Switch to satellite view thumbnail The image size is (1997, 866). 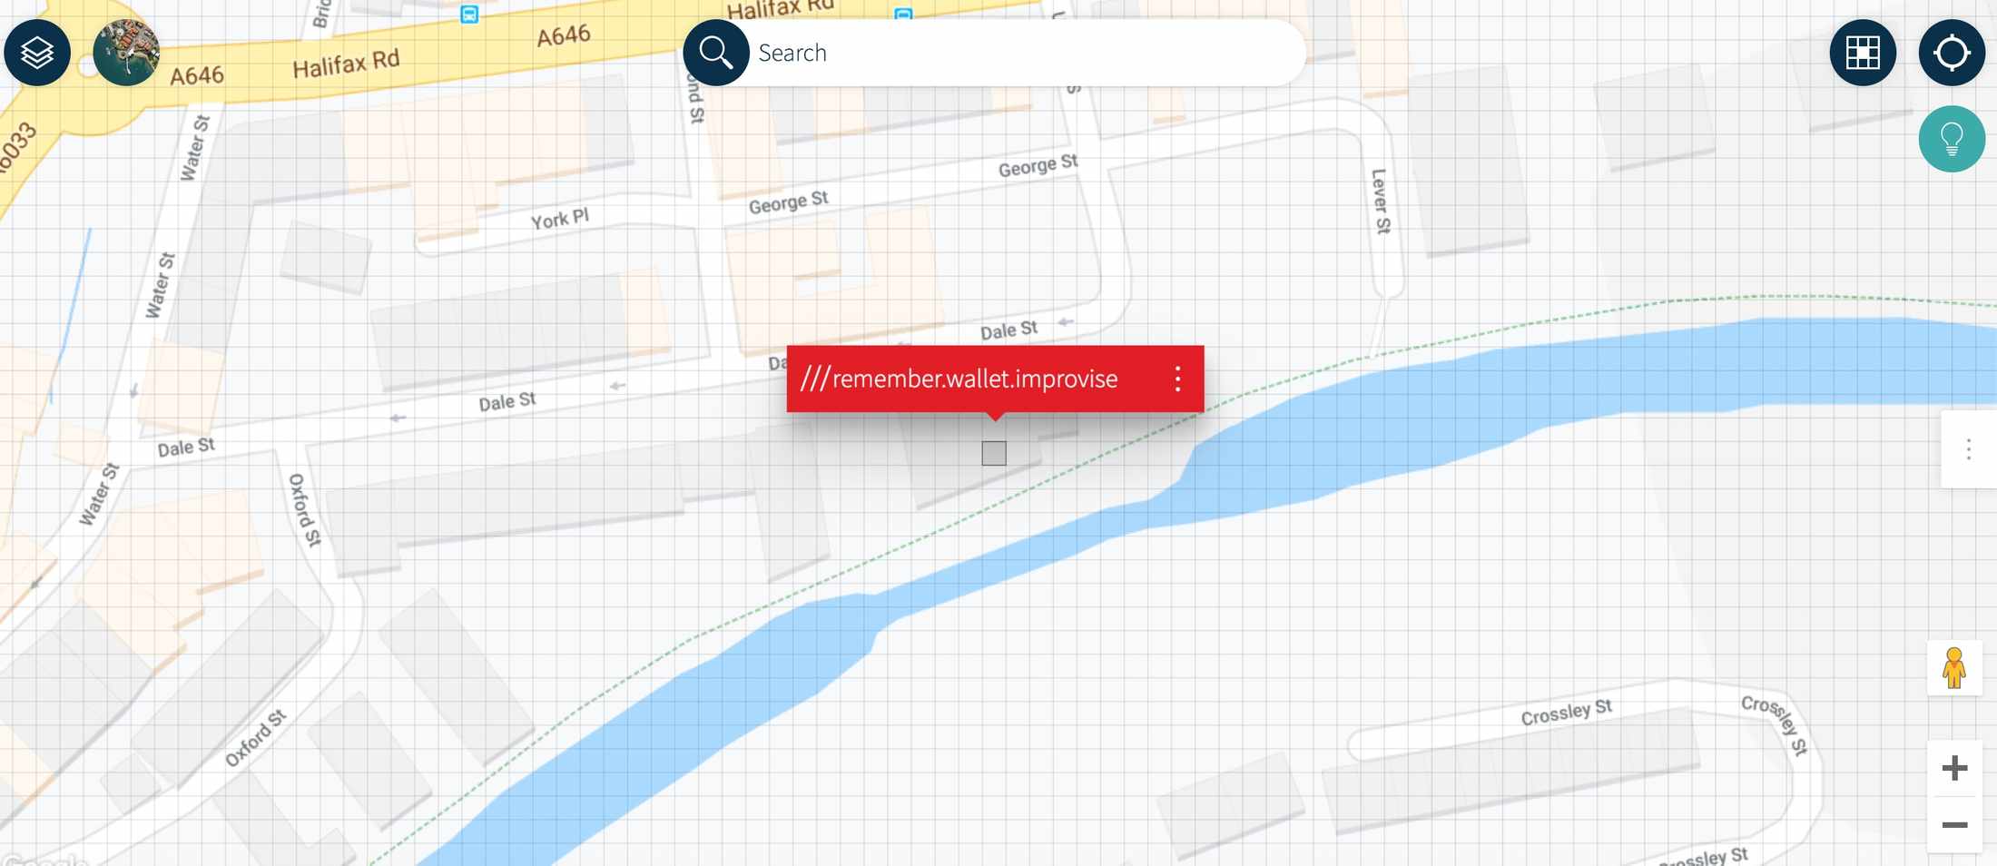point(126,53)
